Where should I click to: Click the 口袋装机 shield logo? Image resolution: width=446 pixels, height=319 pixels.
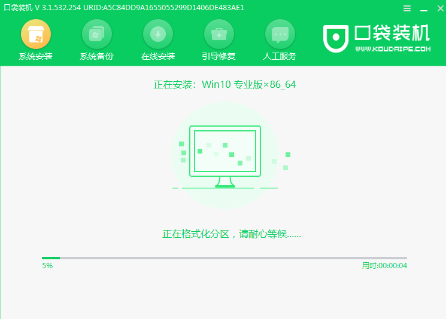[335, 38]
